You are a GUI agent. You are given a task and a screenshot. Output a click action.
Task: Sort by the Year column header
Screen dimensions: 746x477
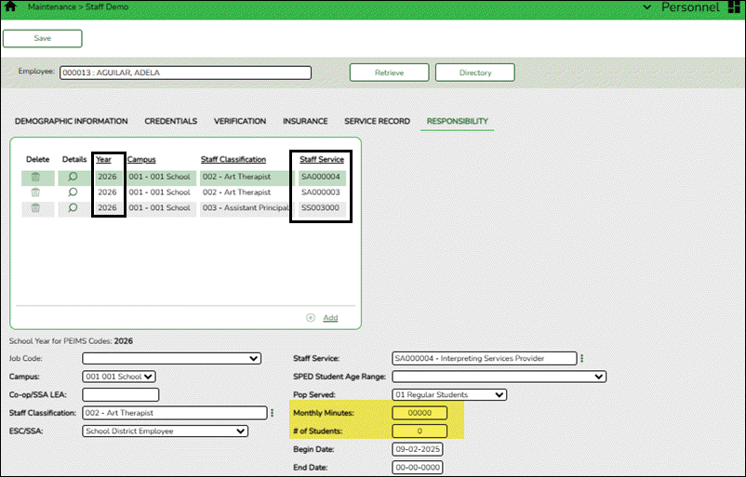(103, 160)
